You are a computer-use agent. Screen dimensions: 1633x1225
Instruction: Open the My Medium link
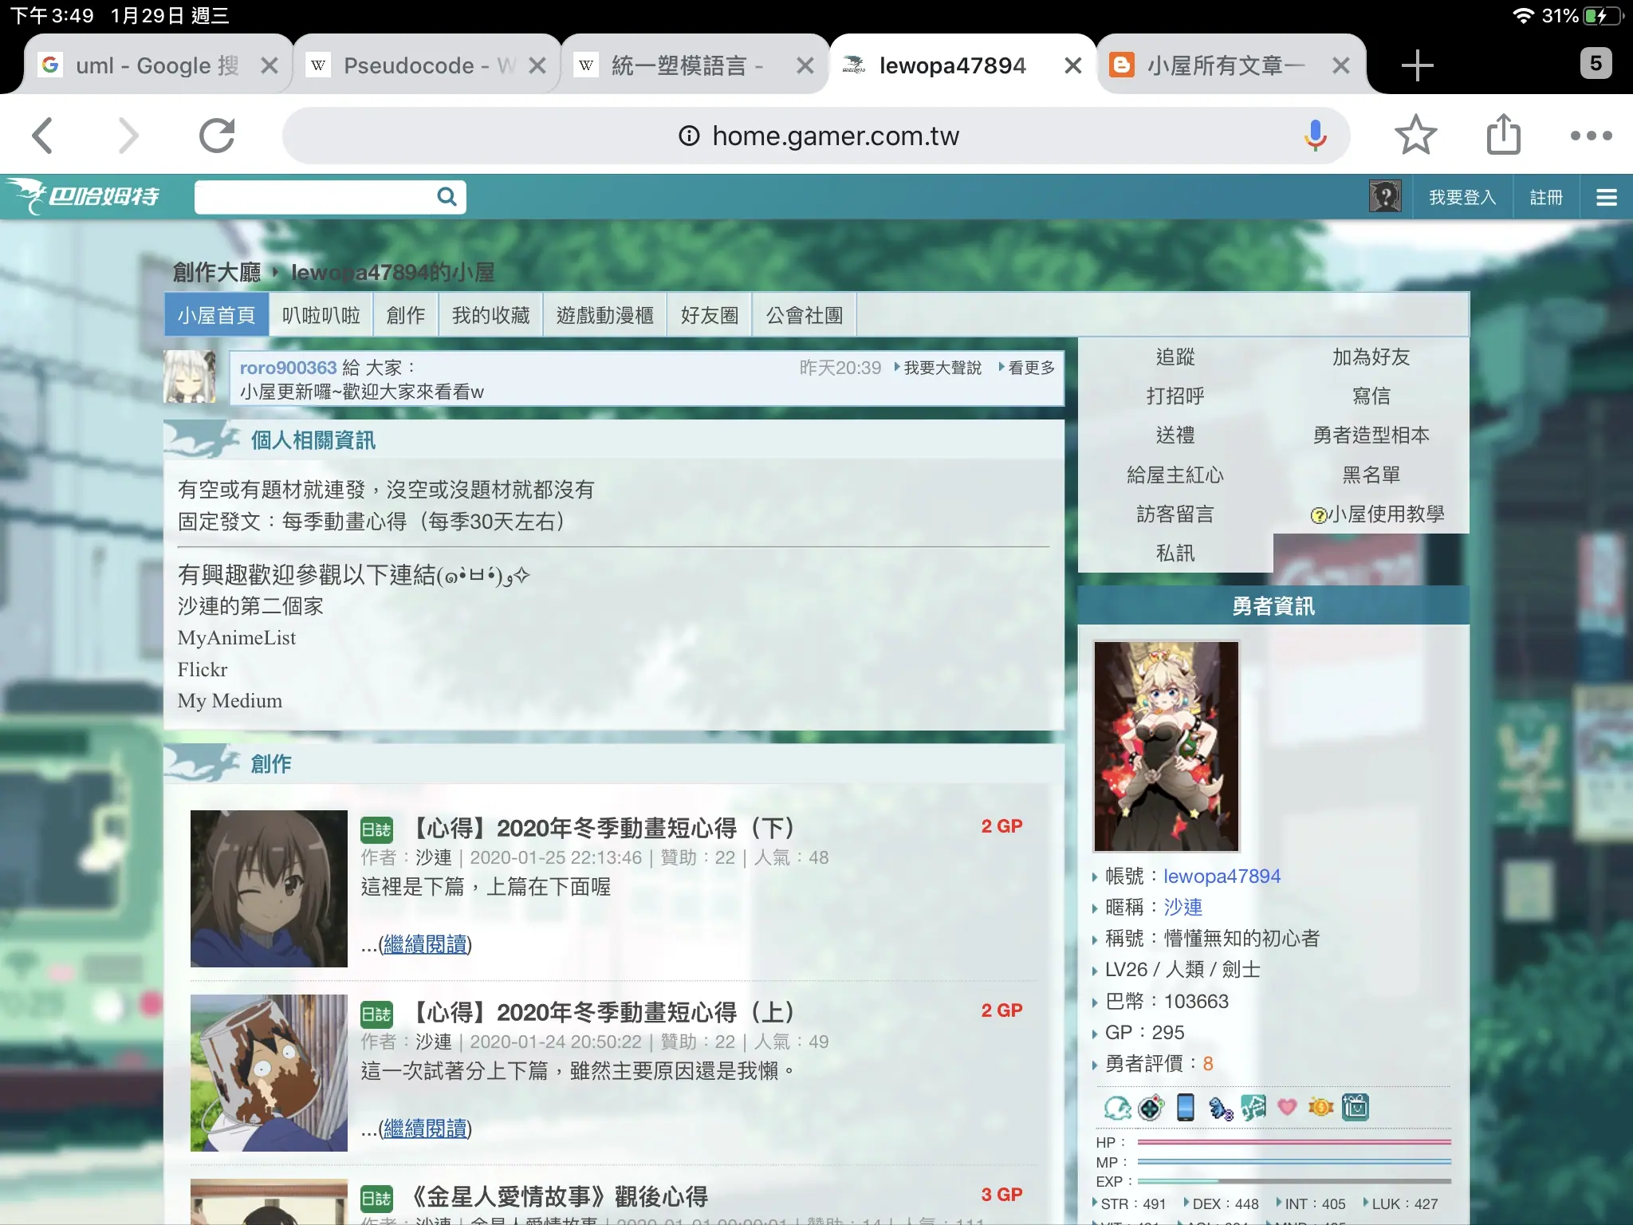pos(230,700)
